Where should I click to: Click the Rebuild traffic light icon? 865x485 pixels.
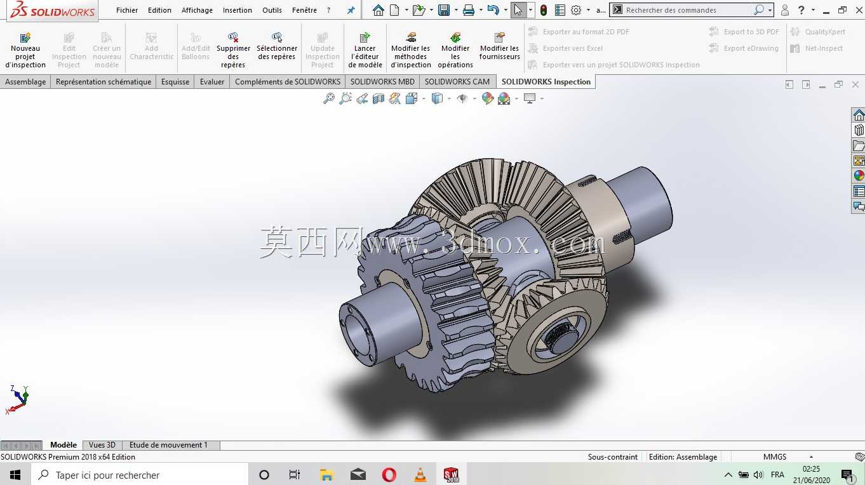544,10
